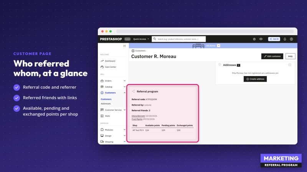Open the Stats menu item
This screenshot has height=172, width=307.
tap(107, 116)
